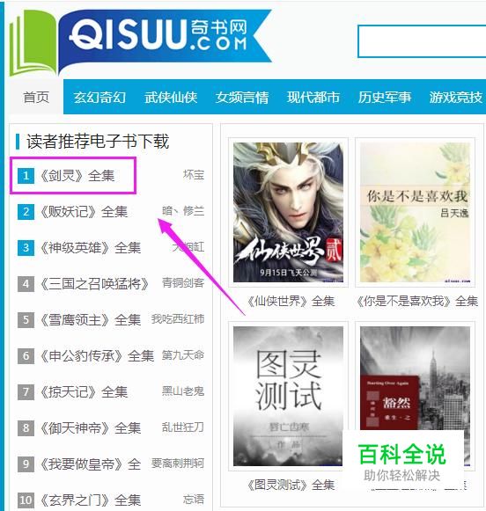Image resolution: width=486 pixels, height=511 pixels.
Task: Open the 现代都市 category
Action: [x=313, y=97]
